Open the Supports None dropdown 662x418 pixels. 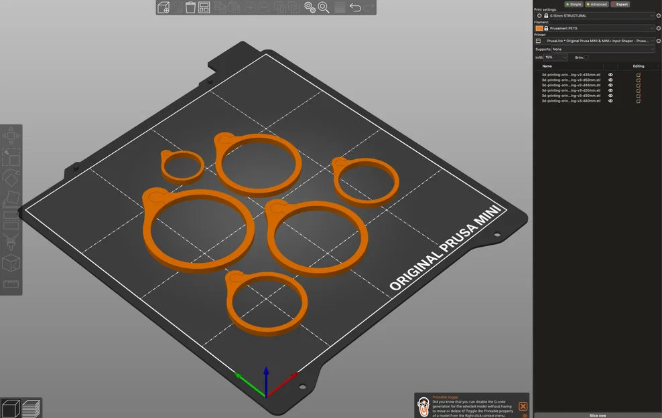tap(603, 49)
